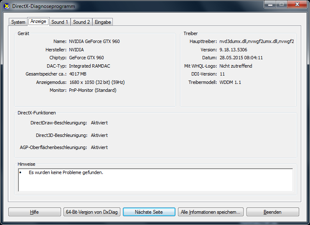310x225 pixels.
Task: Launch the 64-Bit-Version von DxDiag
Action: coord(92,212)
